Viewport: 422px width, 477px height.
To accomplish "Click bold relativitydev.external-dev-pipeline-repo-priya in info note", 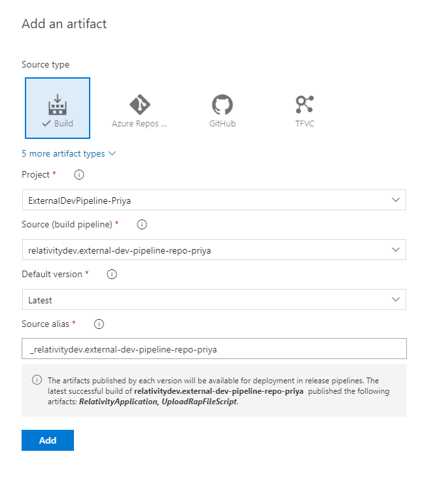I will pos(219,391).
